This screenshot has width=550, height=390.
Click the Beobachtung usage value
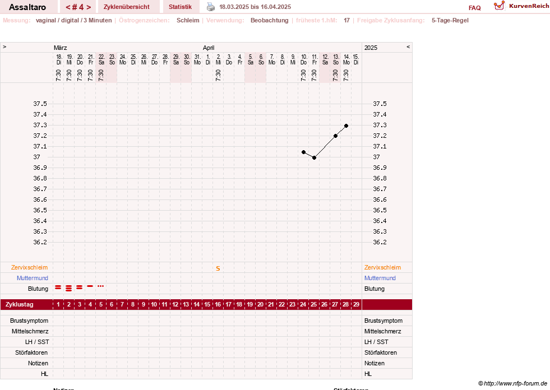269,20
